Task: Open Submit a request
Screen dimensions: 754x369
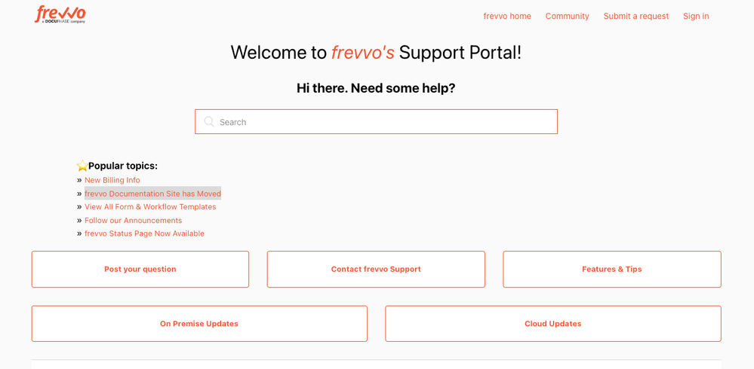Action: pos(636,16)
